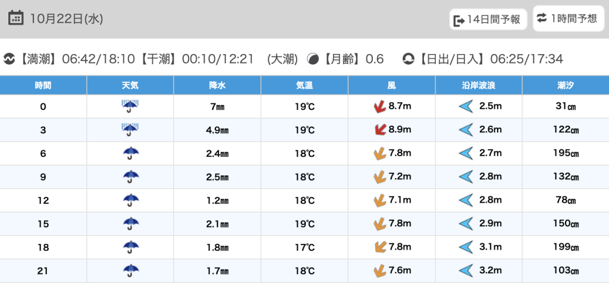Click the umbrella weather icon at hour 6
Screen dimensions: 609x285
click(x=130, y=154)
